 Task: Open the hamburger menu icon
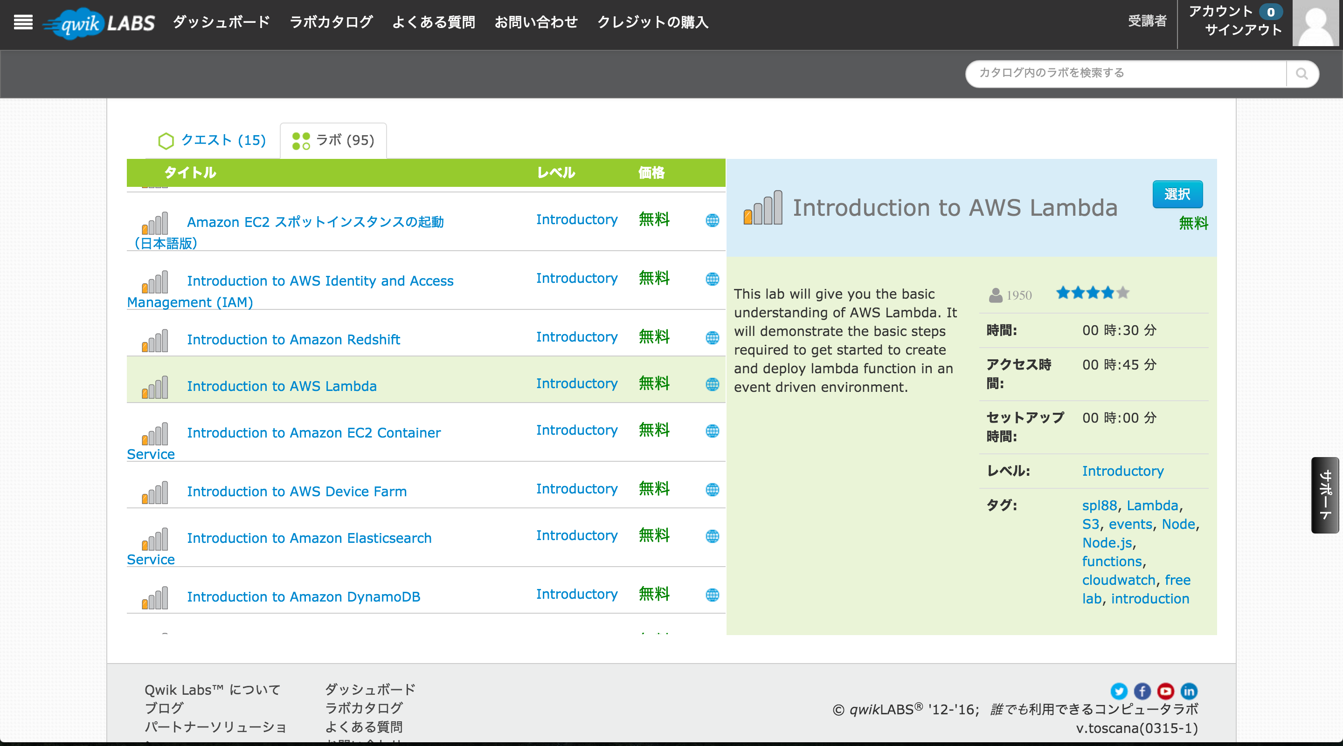point(23,22)
